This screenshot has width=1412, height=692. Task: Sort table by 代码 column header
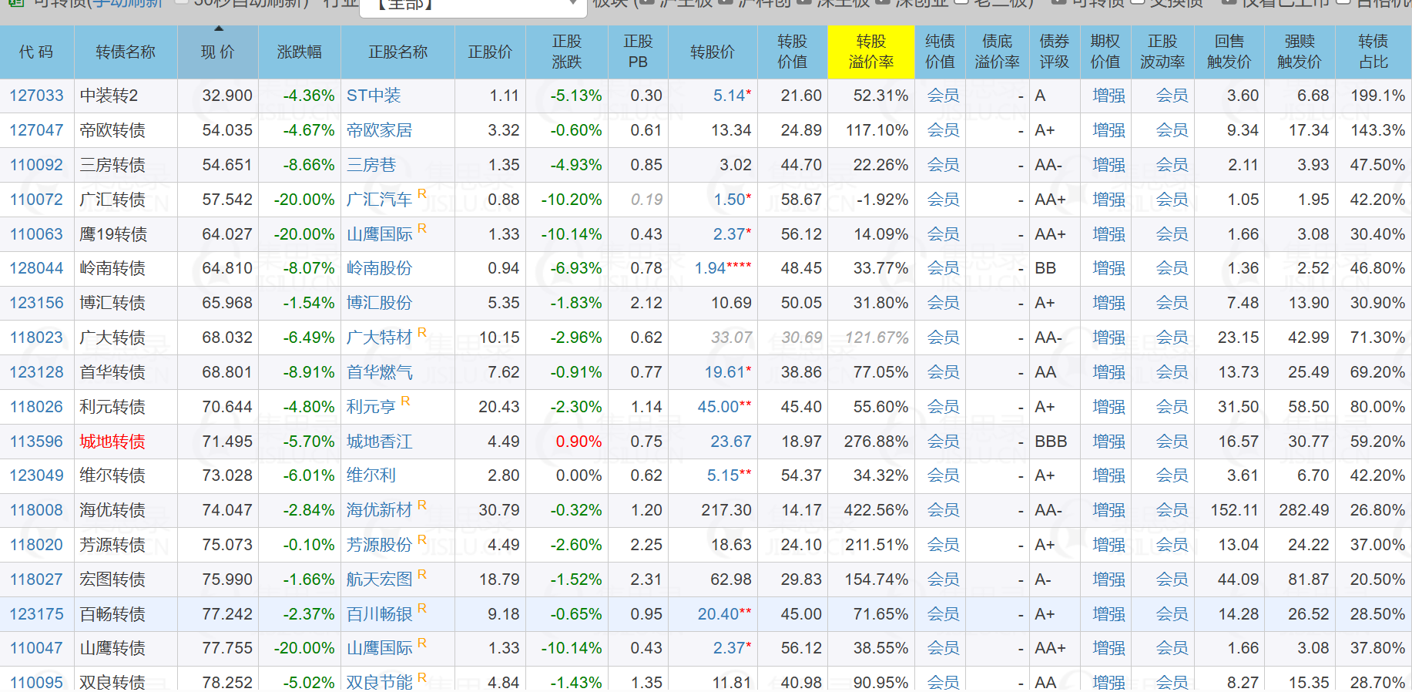(x=36, y=52)
